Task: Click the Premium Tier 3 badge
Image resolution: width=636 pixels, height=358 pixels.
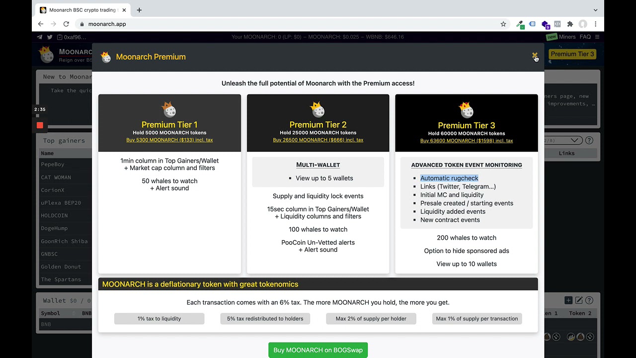Action: pos(572,54)
